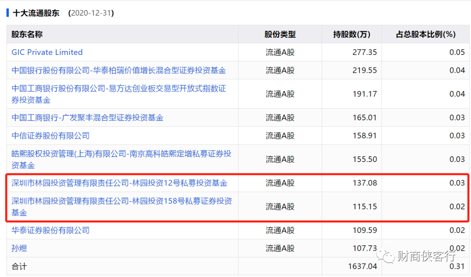
Task: Open the 广发聚丰混合型证券投资基金 link
Action: [x=87, y=118]
